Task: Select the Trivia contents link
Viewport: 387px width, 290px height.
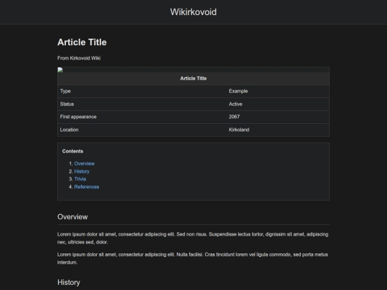Action: [80, 179]
